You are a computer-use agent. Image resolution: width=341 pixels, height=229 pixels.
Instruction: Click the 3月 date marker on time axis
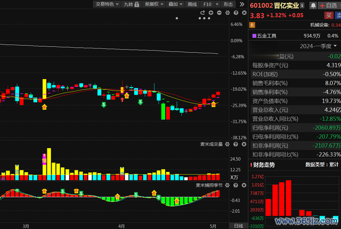pos(26,226)
